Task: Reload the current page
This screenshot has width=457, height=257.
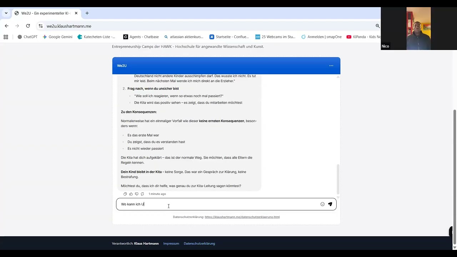Action: point(28,26)
